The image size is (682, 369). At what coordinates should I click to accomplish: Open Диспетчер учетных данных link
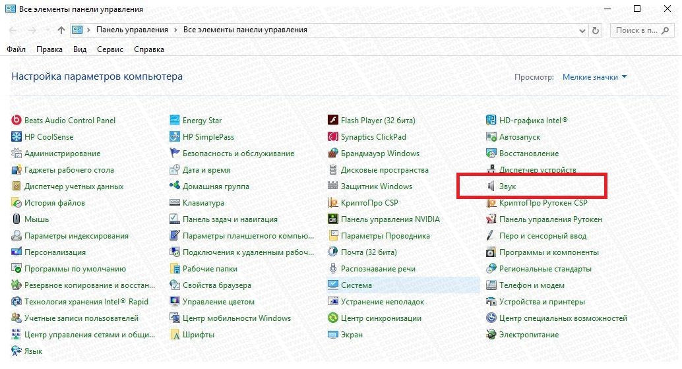[x=74, y=186]
